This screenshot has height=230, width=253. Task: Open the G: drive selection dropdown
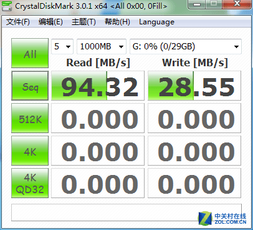point(186,46)
